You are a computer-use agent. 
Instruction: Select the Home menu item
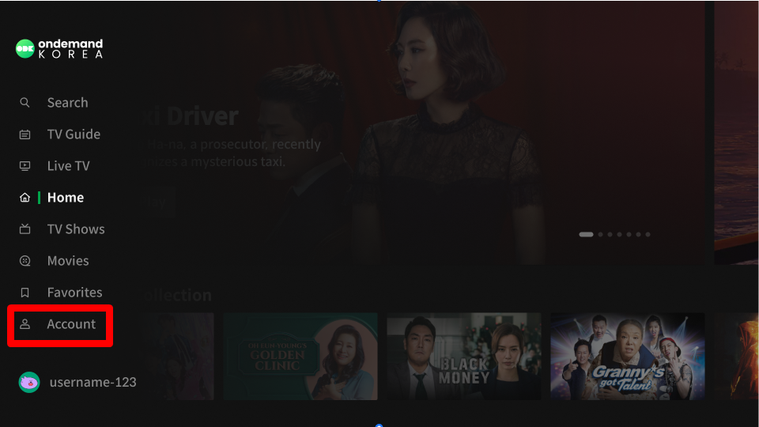tap(66, 198)
